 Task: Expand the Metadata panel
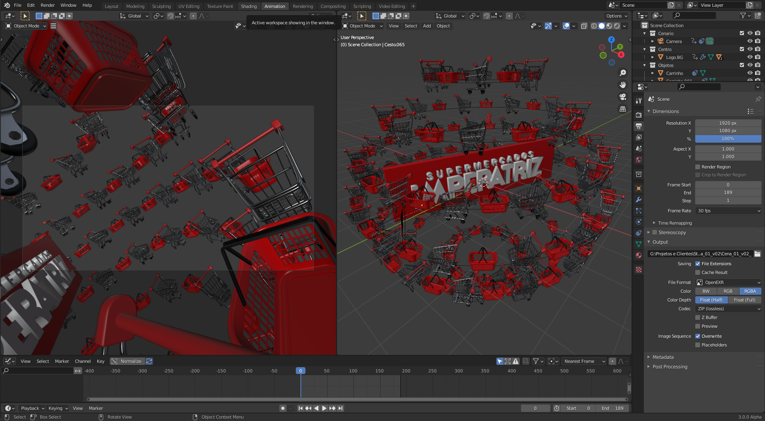663,357
